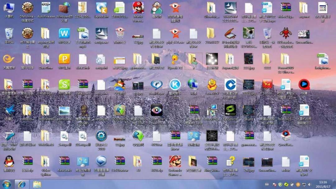Click the Windows Start button
The image size is (336, 189).
(6, 184)
